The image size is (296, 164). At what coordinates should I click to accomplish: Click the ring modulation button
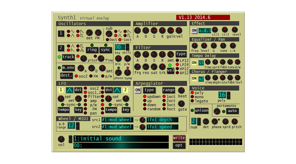92,50
